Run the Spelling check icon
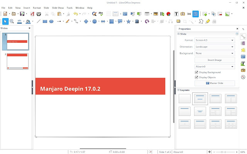247x154 pixels. 101,14
